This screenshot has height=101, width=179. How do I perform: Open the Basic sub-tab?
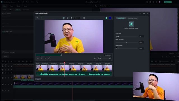pyautogui.click(x=5, y=10)
